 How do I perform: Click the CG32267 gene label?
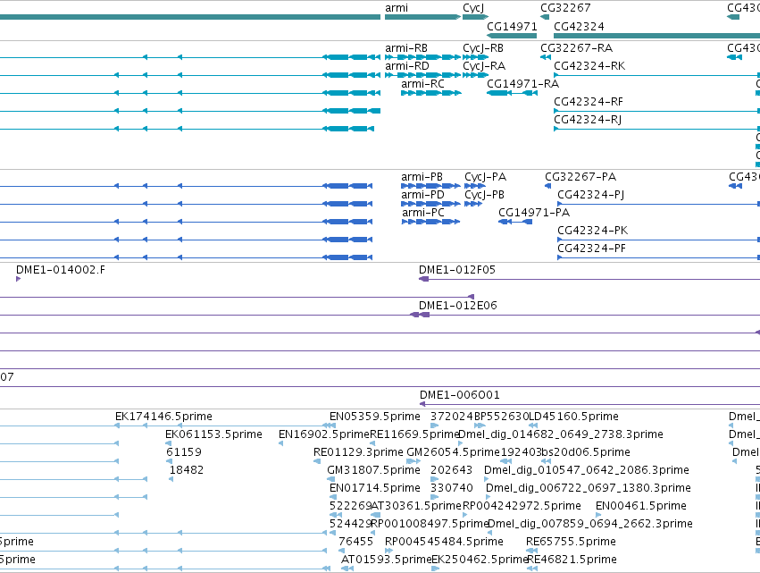(565, 8)
